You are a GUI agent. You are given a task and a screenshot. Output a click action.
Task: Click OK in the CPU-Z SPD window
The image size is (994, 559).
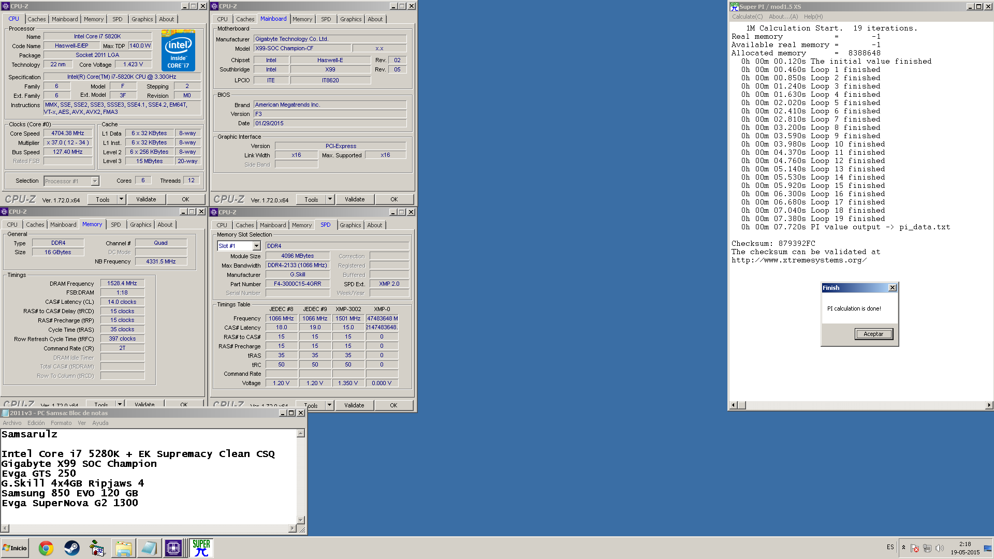coord(393,405)
